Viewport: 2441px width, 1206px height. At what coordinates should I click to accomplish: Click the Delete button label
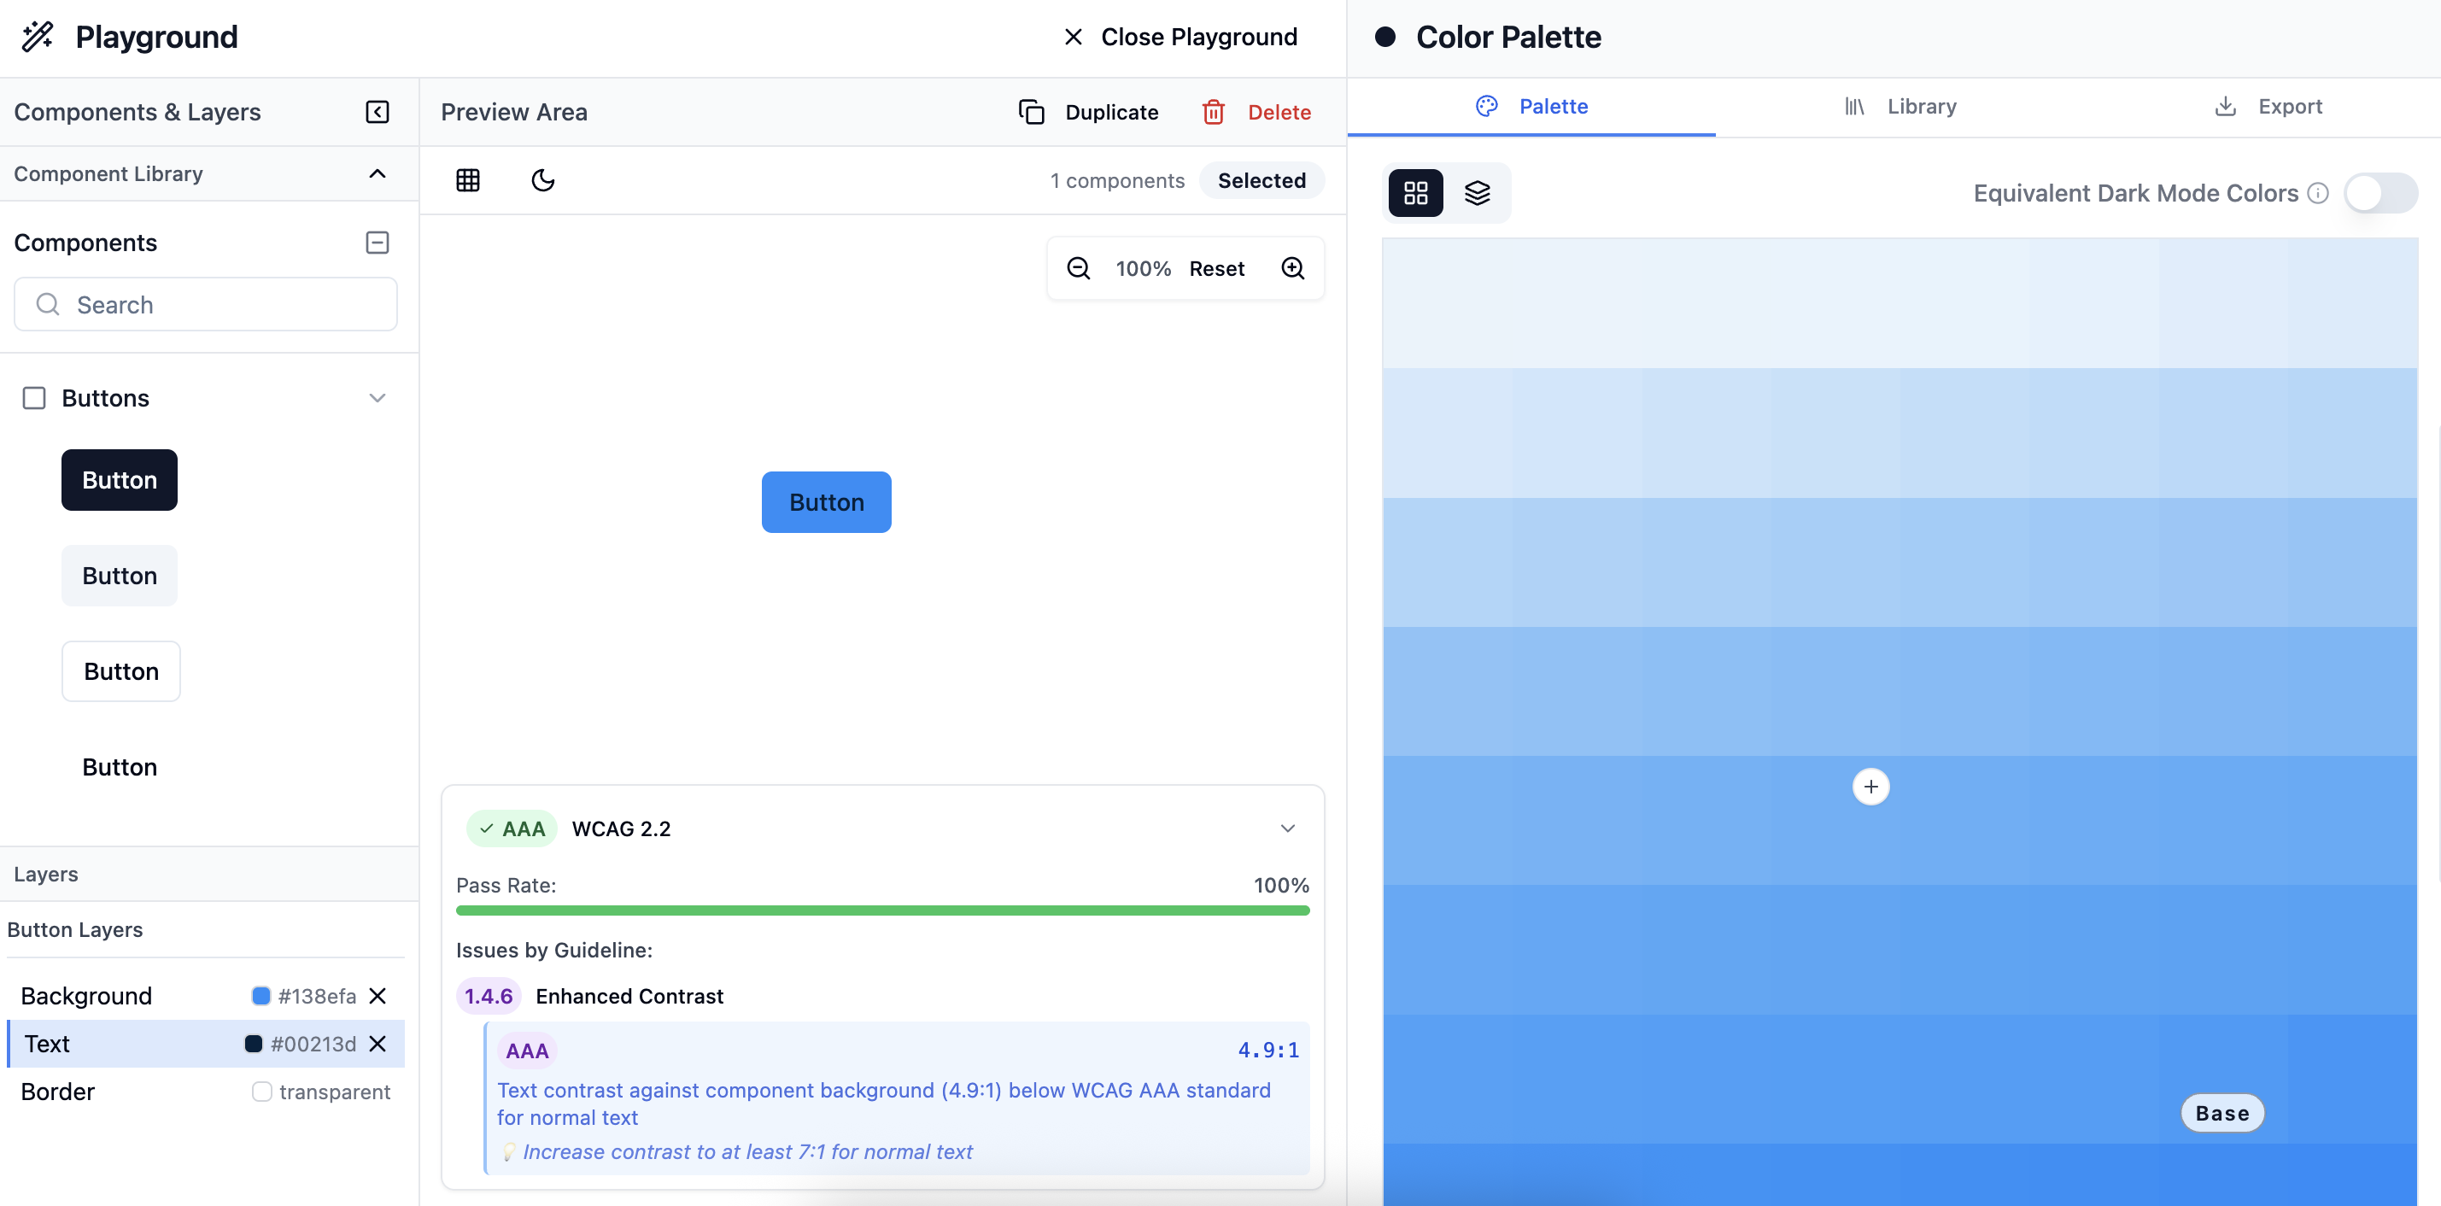1279,112
